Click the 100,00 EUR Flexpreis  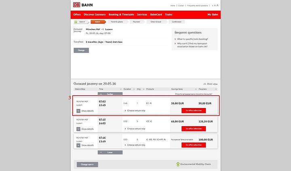(x=206, y=140)
